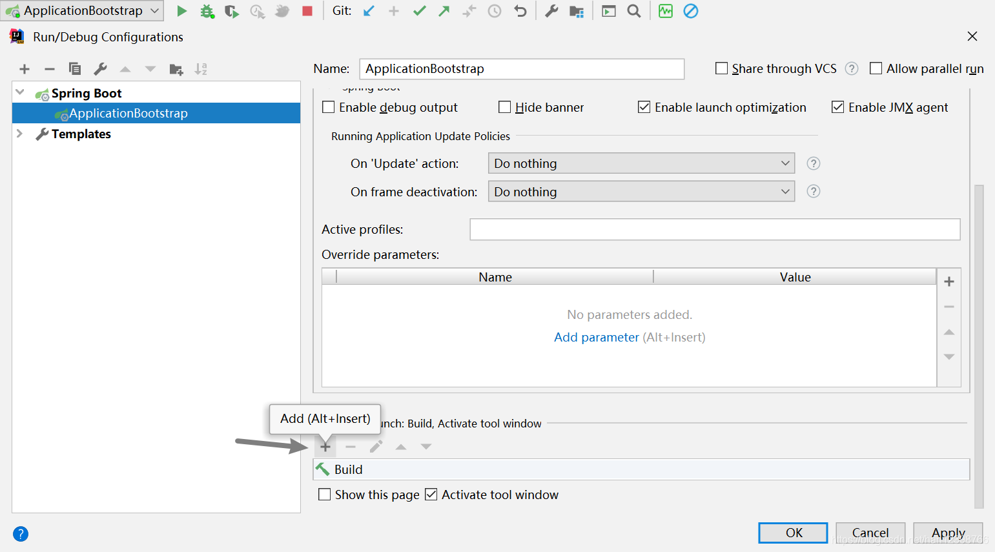Open dialog help question mark
995x552 pixels.
coord(21,534)
